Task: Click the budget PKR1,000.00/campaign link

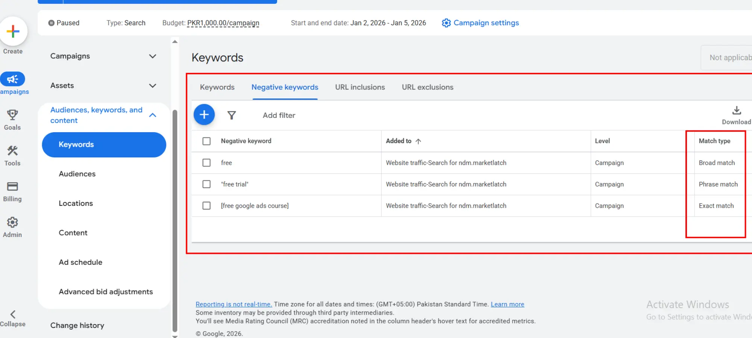Action: coord(223,23)
